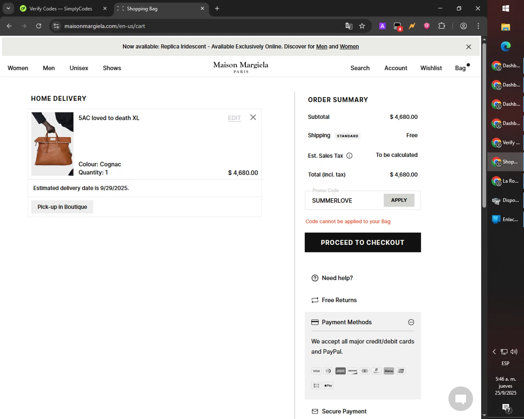Click the taskbar clock showing 5:46 a. m.
524x419 pixels.
coord(505,386)
